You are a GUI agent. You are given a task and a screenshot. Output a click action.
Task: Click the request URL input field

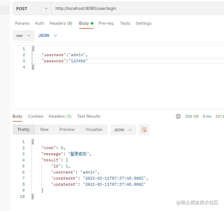point(135,8)
